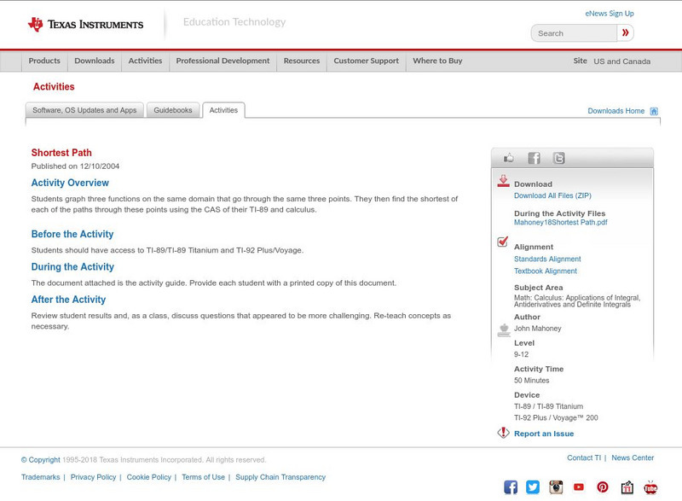
Task: Open TI Twitter page from footer
Action: click(x=532, y=487)
